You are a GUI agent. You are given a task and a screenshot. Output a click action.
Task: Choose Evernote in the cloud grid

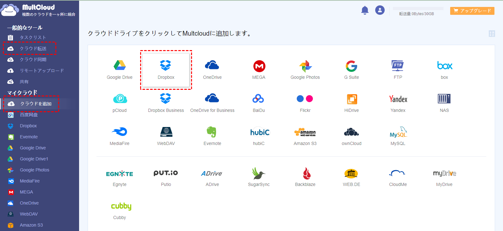[x=212, y=136]
